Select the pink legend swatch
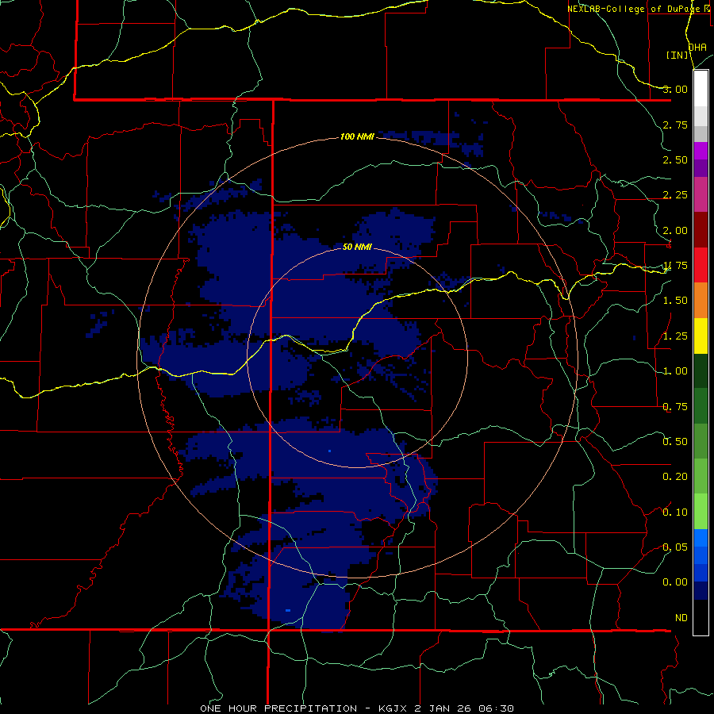Viewport: 714px width, 714px height. (701, 195)
